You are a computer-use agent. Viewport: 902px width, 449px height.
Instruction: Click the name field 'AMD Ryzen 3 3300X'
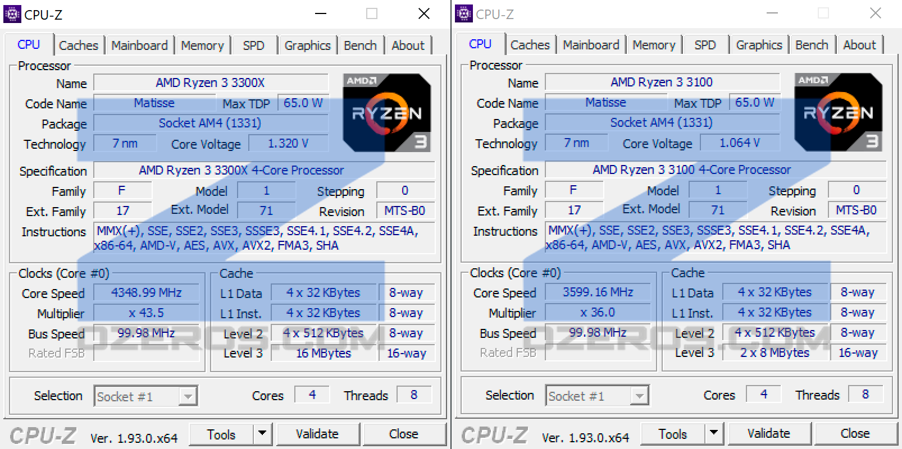tap(211, 83)
